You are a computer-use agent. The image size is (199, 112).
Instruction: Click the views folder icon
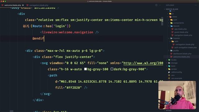[x=170, y=17]
